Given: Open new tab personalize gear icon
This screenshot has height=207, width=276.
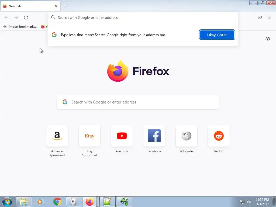Looking at the screenshot, I should (268, 39).
